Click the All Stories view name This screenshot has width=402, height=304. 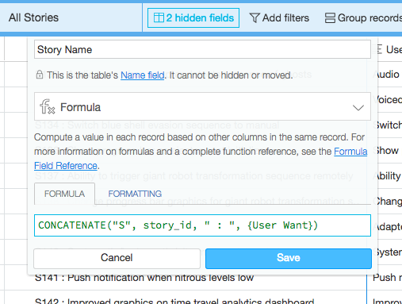click(33, 17)
